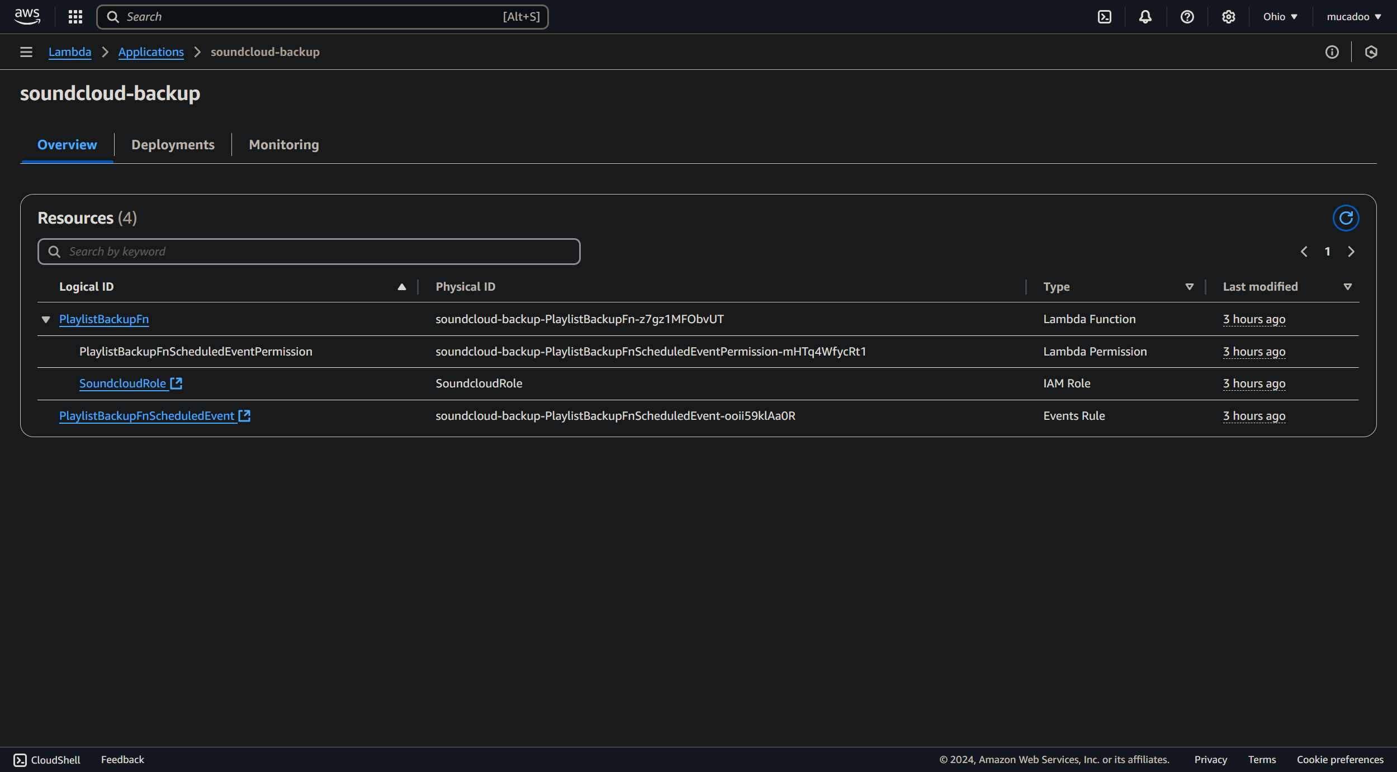Open the Ohio region dropdown
Image resolution: width=1397 pixels, height=772 pixels.
tap(1280, 17)
